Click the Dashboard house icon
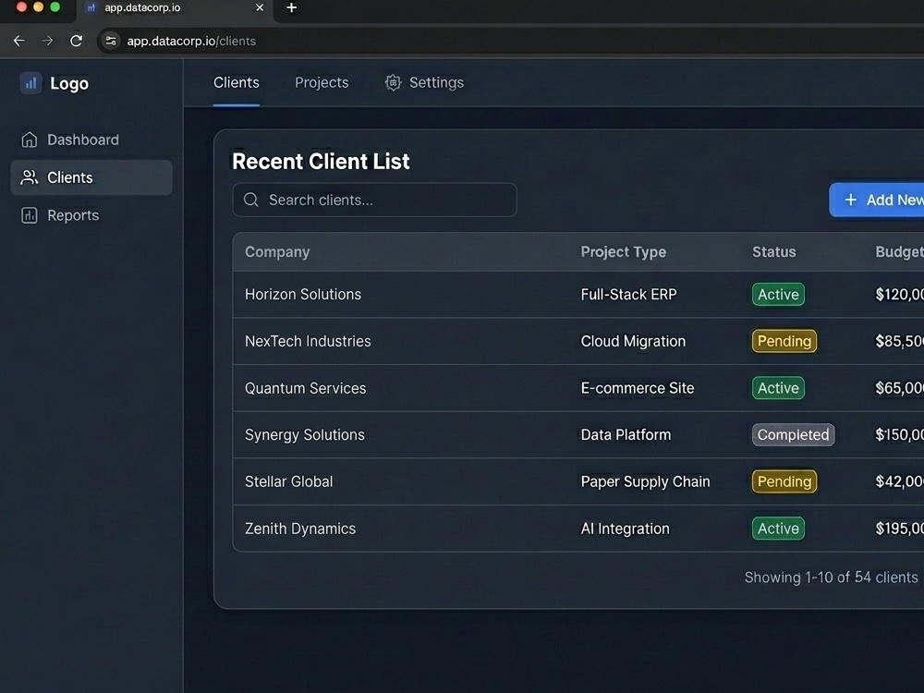 (x=29, y=140)
